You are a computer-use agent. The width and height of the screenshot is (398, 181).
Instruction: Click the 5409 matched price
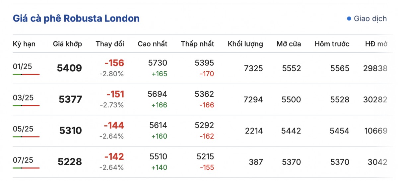tap(69, 68)
